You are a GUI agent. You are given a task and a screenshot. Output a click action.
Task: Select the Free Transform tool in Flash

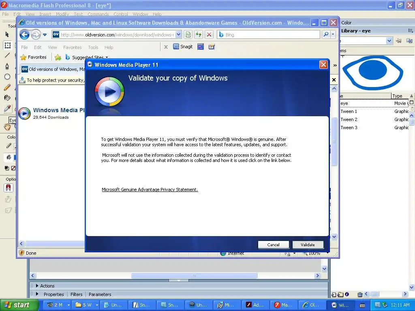[x=7, y=45]
